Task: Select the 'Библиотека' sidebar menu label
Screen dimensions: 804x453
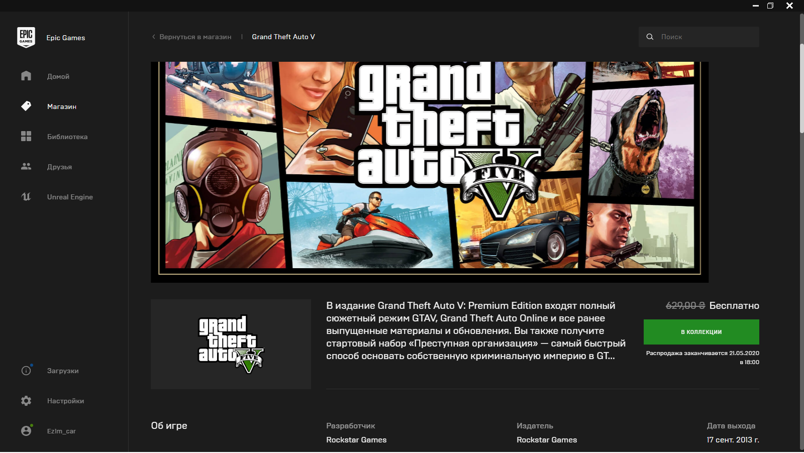Action: [x=67, y=137]
